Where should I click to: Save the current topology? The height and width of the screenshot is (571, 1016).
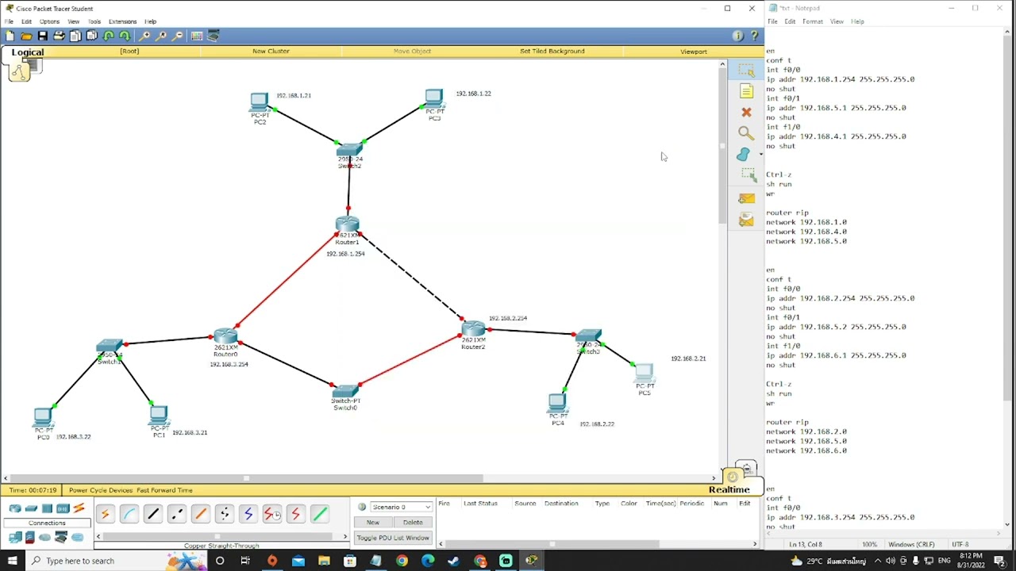43,36
